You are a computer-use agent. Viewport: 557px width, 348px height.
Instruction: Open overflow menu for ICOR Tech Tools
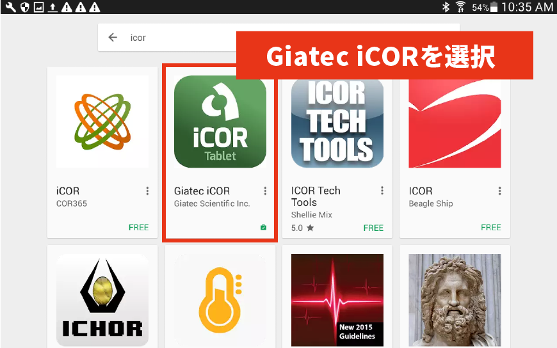(x=382, y=191)
